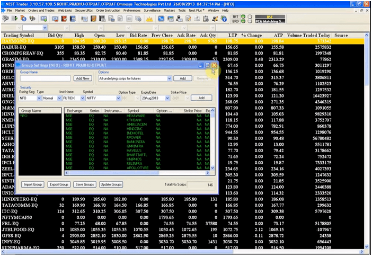The width and height of the screenshot is (372, 256).
Task: Click the globe with info badge icon
Action: (224, 19)
